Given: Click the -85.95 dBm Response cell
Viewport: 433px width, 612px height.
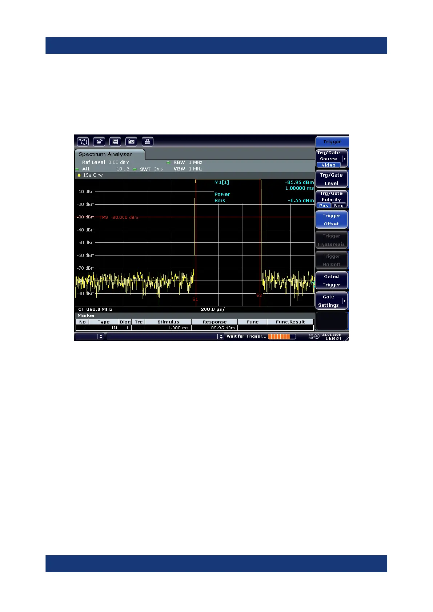Looking at the screenshot, I should 215,328.
